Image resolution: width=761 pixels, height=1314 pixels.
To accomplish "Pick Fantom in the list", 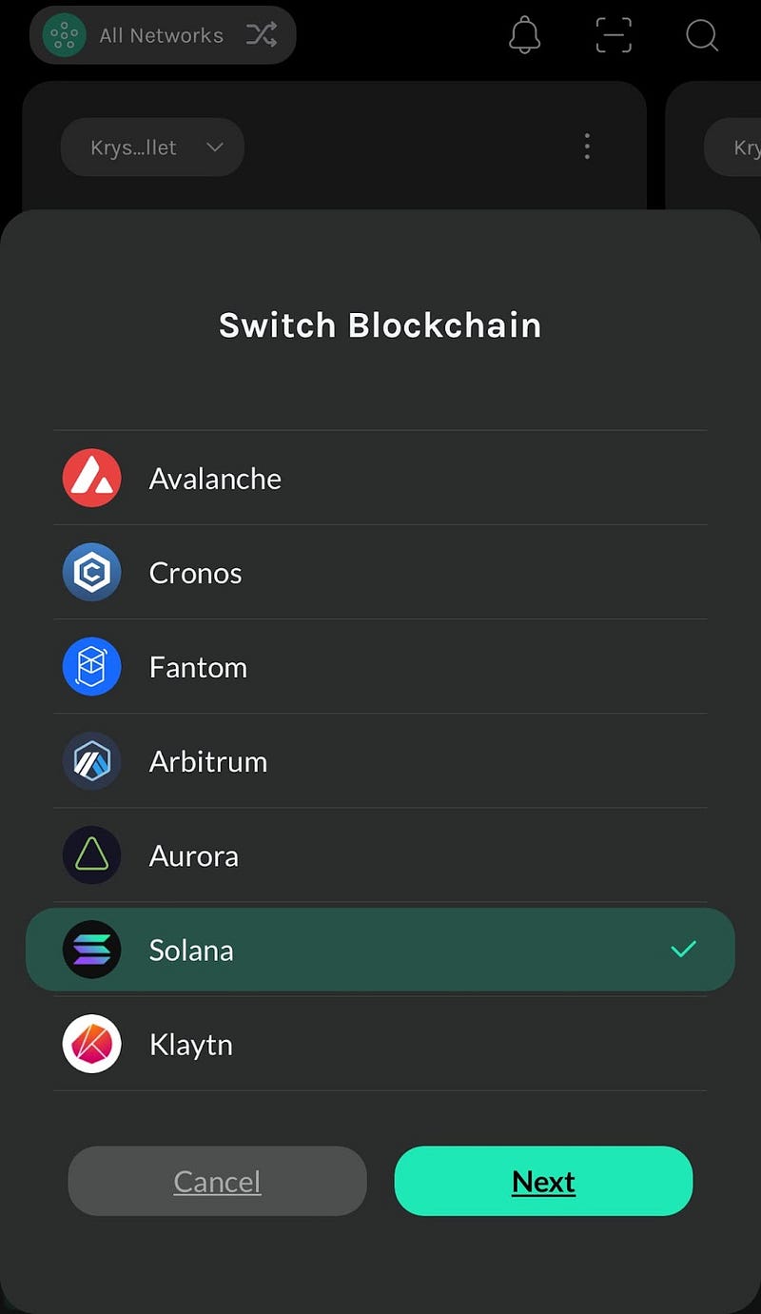I will [x=380, y=666].
